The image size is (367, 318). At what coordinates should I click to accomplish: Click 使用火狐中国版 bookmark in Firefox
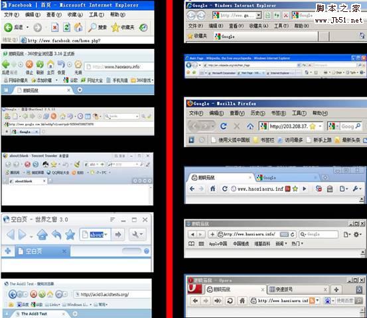point(231,140)
